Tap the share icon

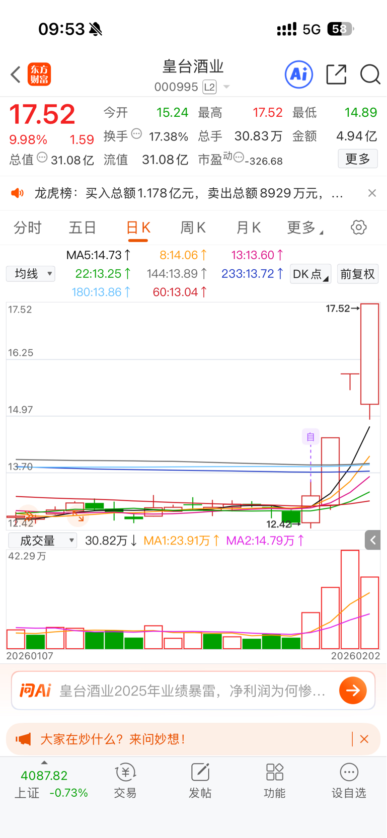coord(336,74)
